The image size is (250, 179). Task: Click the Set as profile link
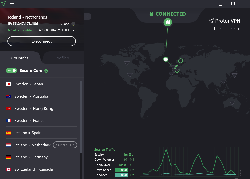tap(20, 30)
